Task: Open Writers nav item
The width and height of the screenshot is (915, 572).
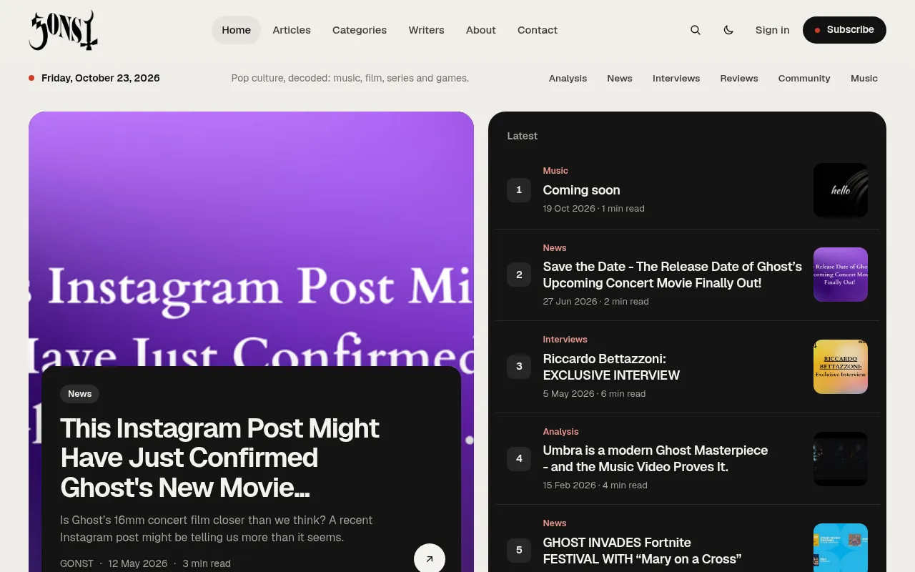Action: [426, 30]
